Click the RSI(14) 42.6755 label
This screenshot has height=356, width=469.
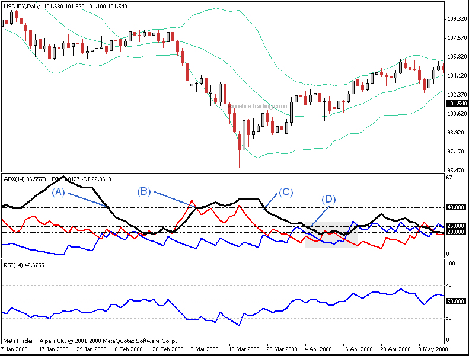pyautogui.click(x=24, y=265)
